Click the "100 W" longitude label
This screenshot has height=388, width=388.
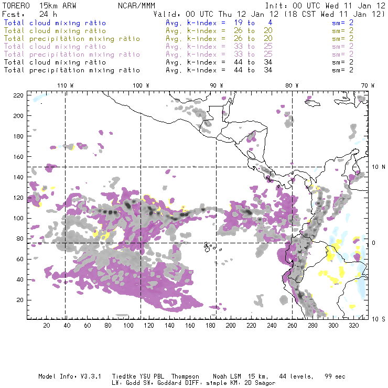(141, 85)
